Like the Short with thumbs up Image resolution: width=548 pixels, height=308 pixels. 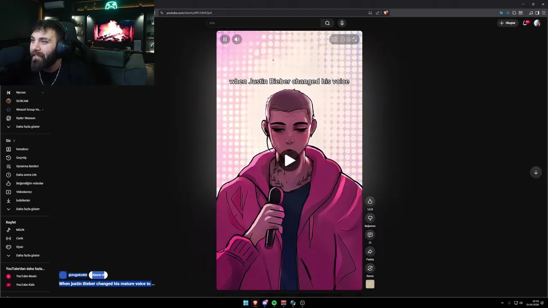(x=370, y=201)
